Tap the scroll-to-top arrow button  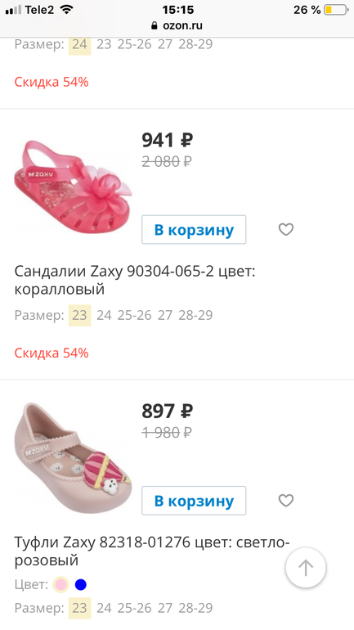click(x=306, y=568)
